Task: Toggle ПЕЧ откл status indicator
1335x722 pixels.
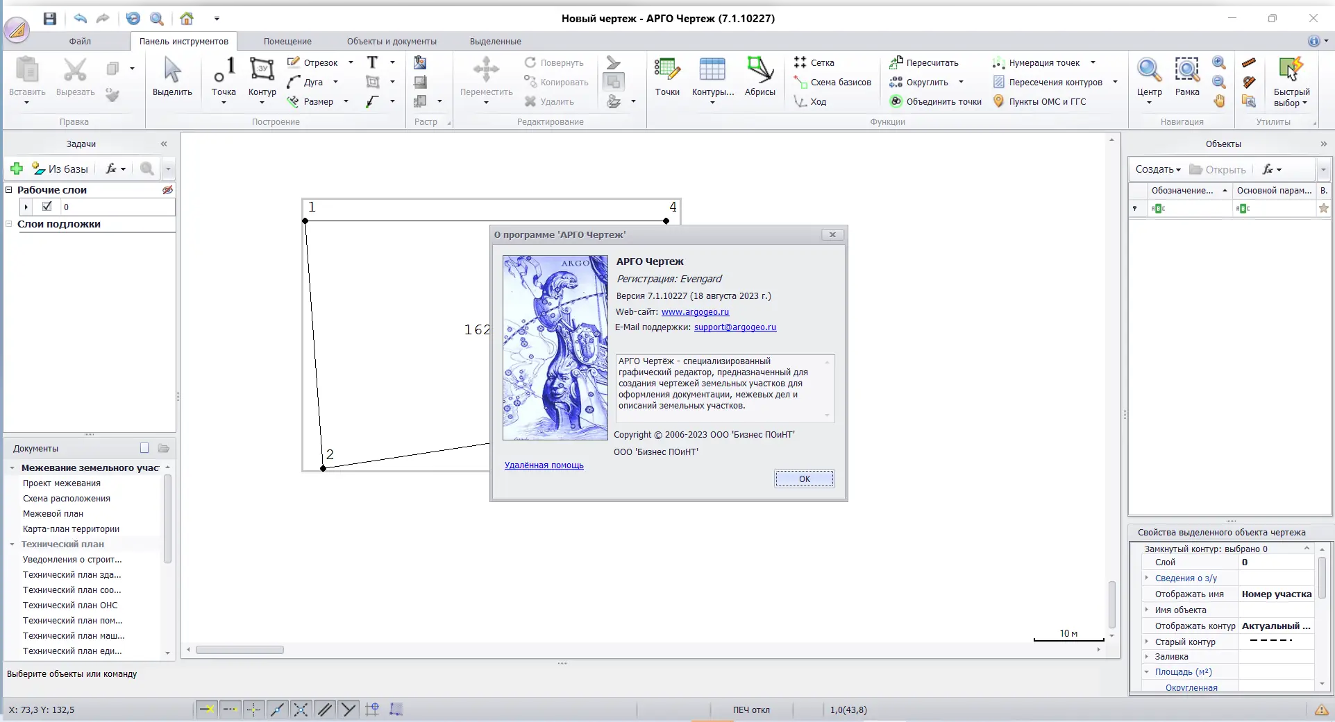Action: click(x=751, y=710)
